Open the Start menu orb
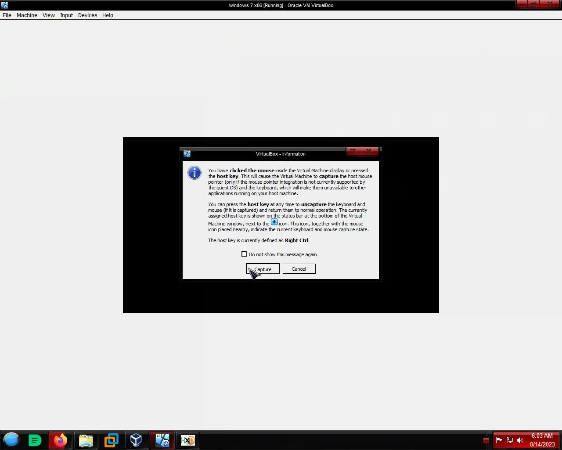 coord(11,439)
